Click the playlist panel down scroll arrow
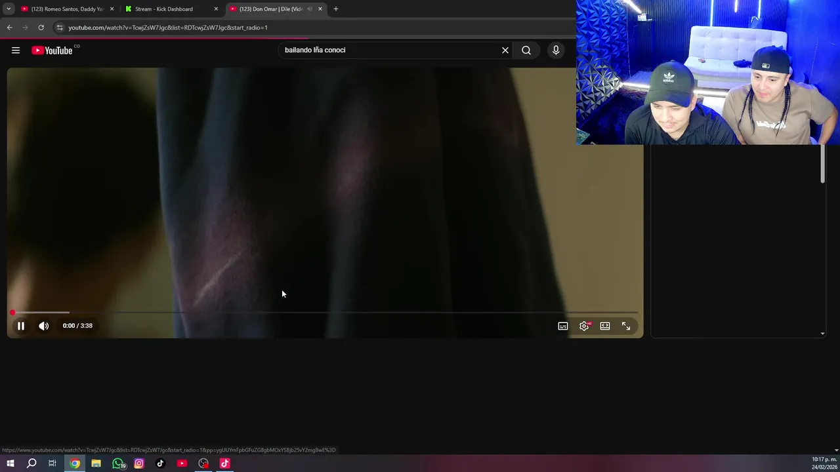Image resolution: width=840 pixels, height=472 pixels. click(823, 334)
